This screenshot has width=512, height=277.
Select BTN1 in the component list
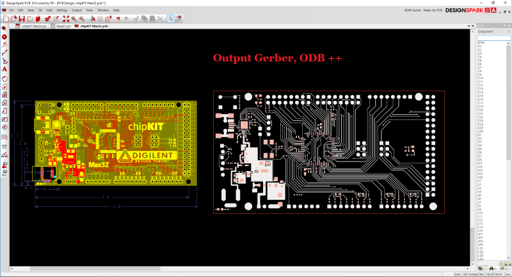(x=481, y=43)
